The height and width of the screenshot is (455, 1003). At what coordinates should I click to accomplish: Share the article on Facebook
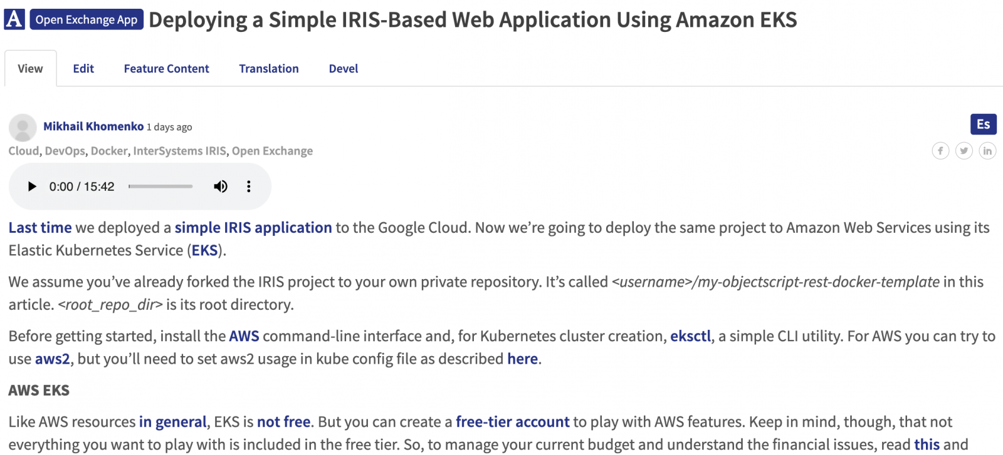940,151
